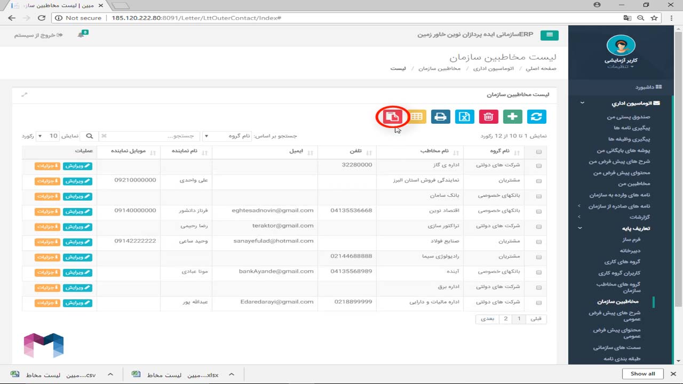Click the magnifier search button
683x384 pixels.
click(x=90, y=136)
